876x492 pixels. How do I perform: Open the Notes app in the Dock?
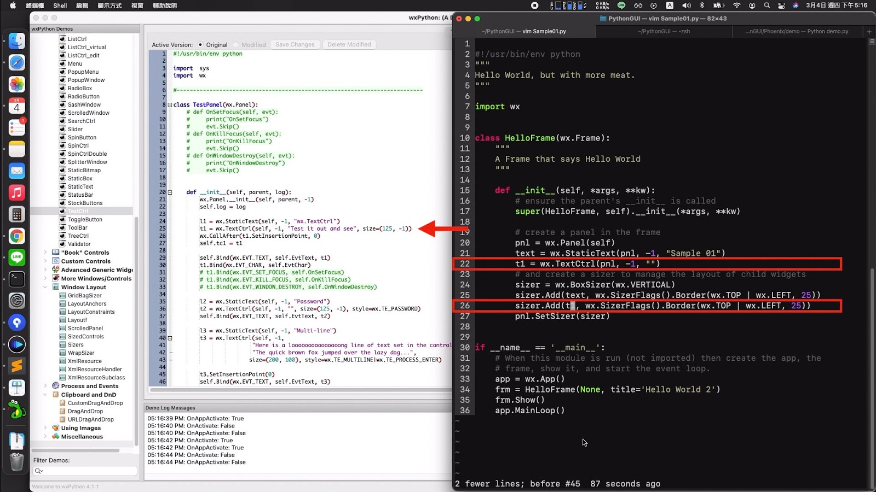[x=17, y=149]
